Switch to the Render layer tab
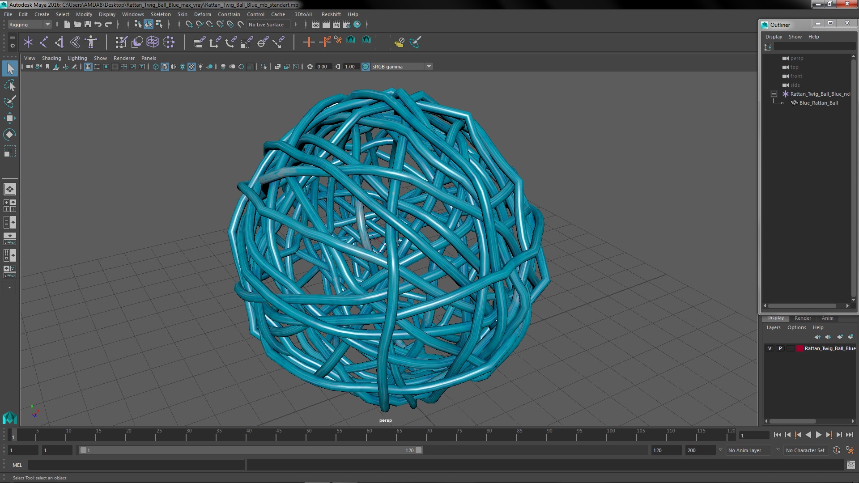 [803, 318]
